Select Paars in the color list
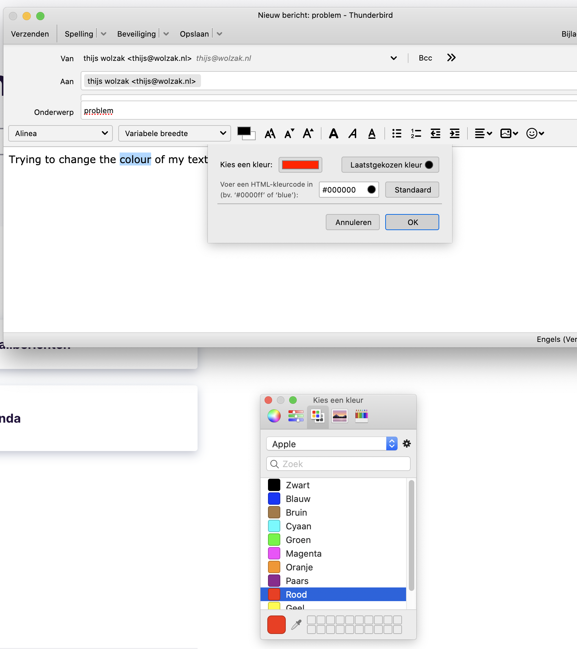The width and height of the screenshot is (577, 649). tap(333, 581)
